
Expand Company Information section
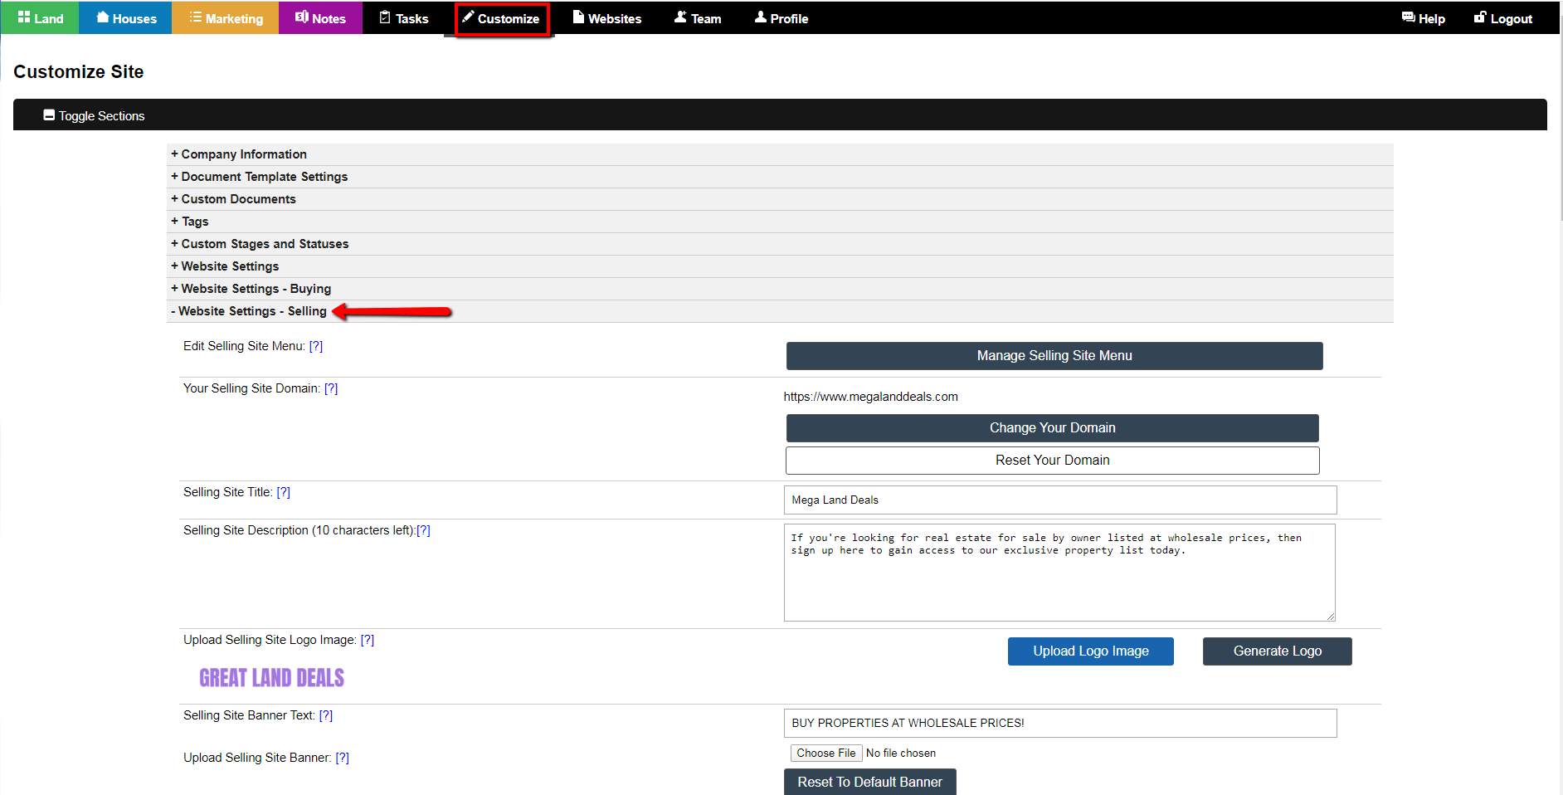[x=780, y=154]
